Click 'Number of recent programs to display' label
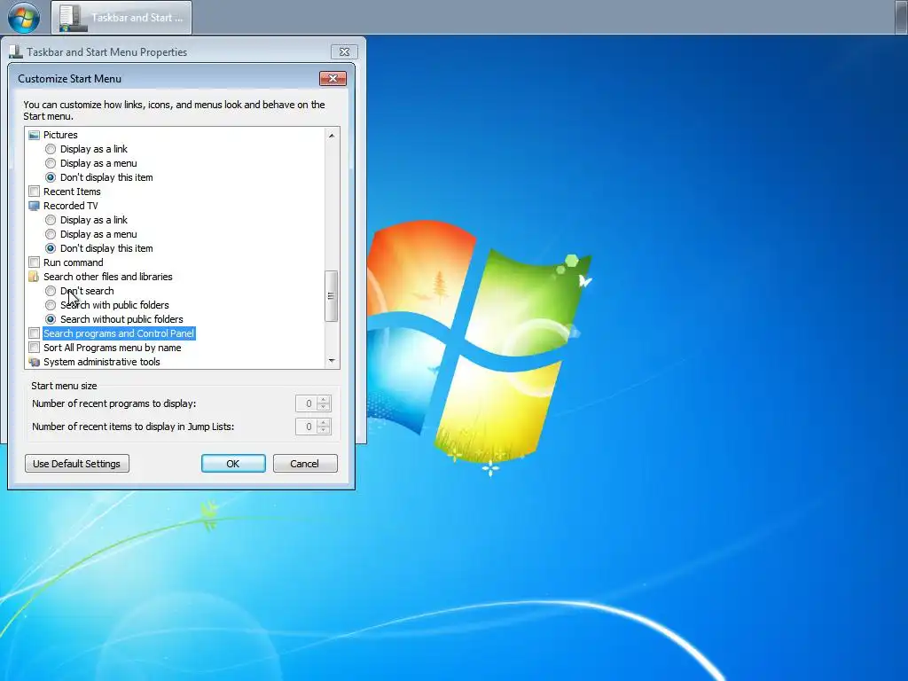Image resolution: width=908 pixels, height=681 pixels. (x=114, y=403)
